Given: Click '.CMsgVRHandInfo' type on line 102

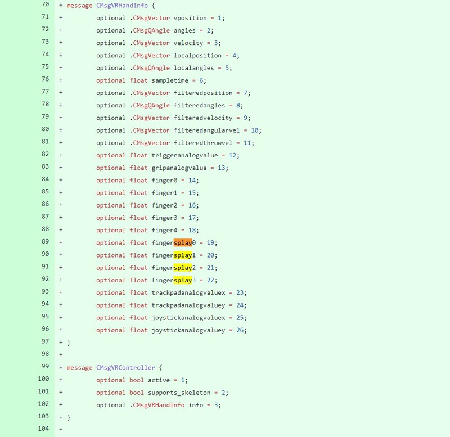Looking at the screenshot, I should coord(157,405).
